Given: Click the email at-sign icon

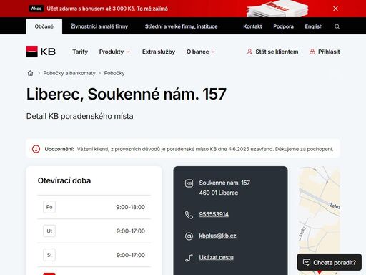Looking at the screenshot, I should pos(189,236).
